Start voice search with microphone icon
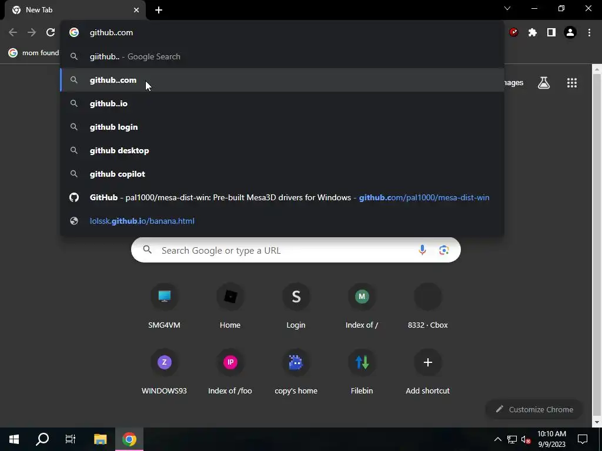The image size is (602, 451). (x=422, y=250)
